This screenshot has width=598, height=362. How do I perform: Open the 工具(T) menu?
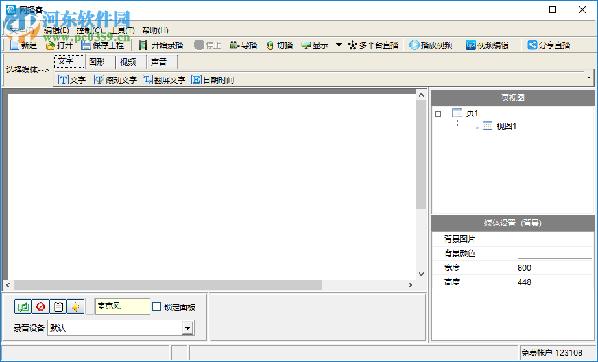pos(122,30)
